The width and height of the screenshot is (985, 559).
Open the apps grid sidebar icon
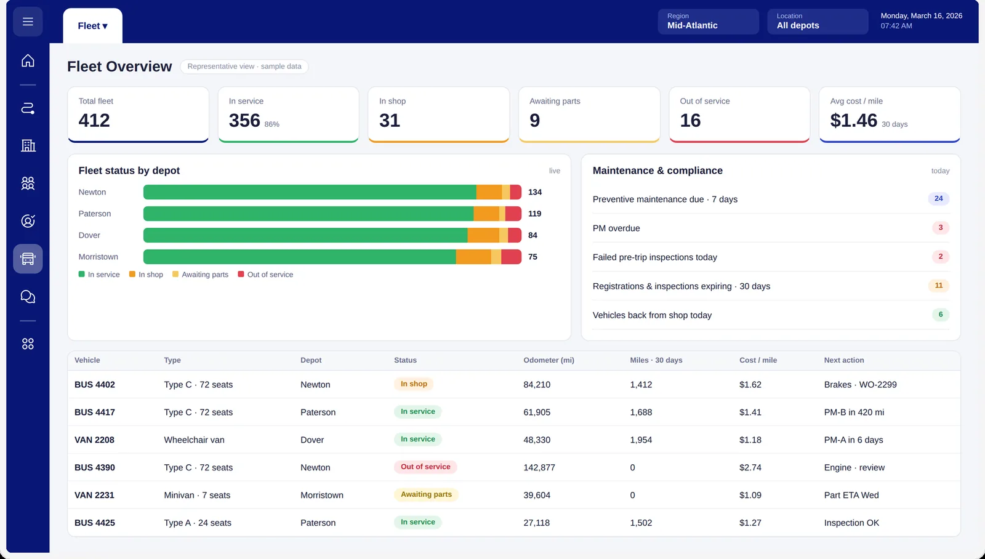tap(28, 344)
